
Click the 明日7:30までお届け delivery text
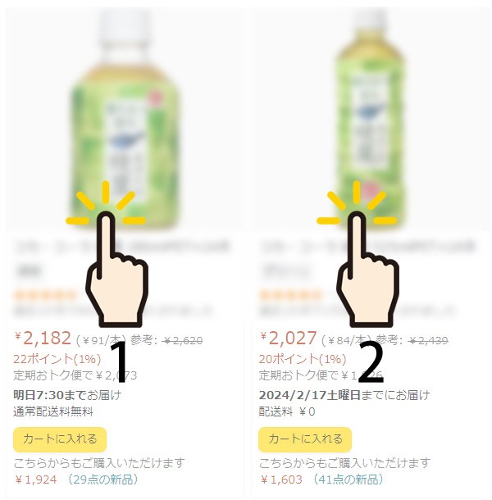pyautogui.click(x=67, y=395)
